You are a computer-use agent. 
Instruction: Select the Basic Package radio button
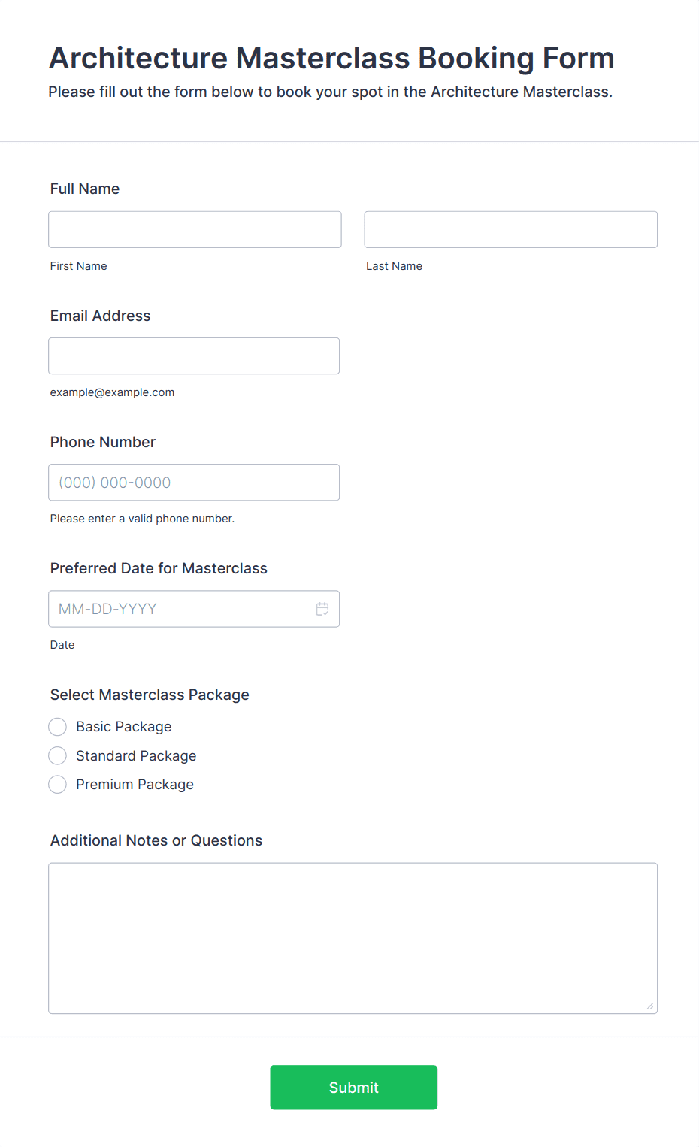(58, 727)
